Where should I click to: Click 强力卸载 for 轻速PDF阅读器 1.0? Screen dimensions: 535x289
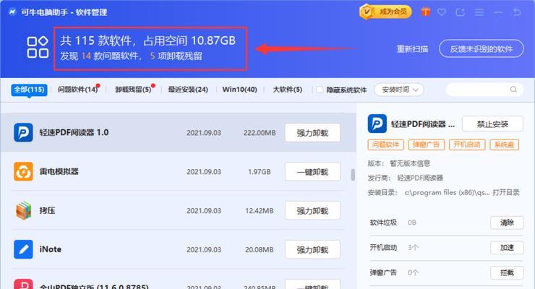click(312, 132)
